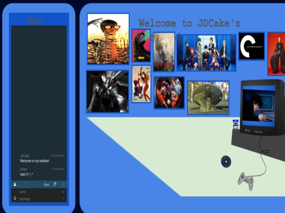Open the Twin Peaks poster thumbnail
The width and height of the screenshot is (285, 213).
point(164,52)
